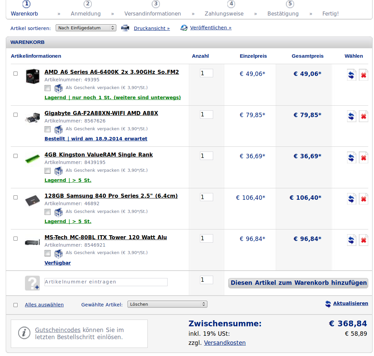Switch to the Zahlungsweise step

point(224,14)
